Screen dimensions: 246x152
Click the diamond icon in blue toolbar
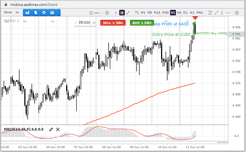[44, 13]
